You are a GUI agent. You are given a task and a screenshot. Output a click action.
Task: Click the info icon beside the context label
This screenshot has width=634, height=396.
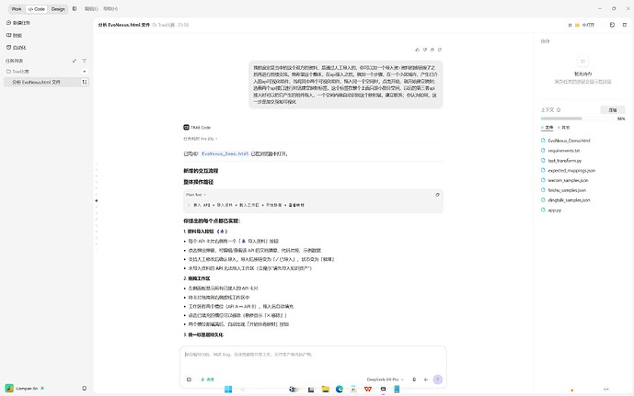559,110
